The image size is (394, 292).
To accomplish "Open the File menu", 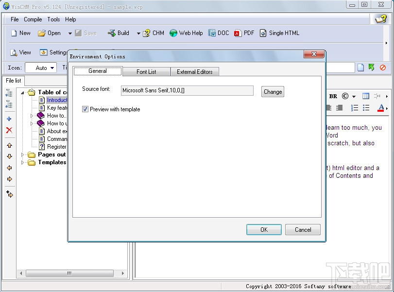I will click(x=15, y=19).
